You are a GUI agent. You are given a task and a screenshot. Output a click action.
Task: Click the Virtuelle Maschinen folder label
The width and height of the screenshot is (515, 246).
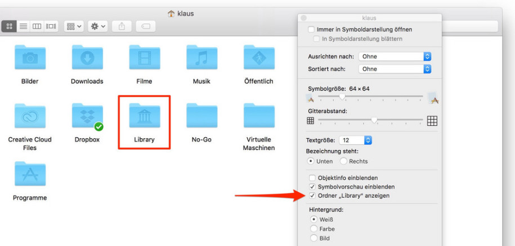click(x=259, y=143)
